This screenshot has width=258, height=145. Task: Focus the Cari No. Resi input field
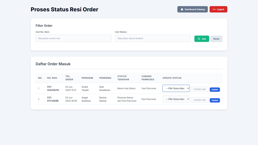73,38
